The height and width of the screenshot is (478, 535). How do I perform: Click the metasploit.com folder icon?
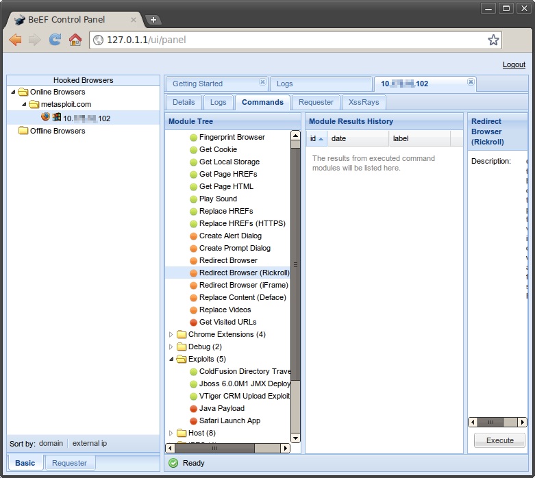[x=34, y=104]
